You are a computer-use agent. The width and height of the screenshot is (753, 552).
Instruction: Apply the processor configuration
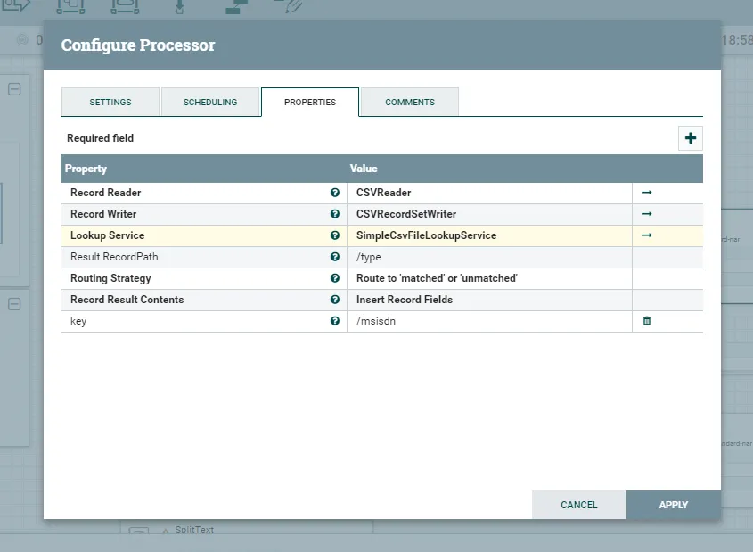[674, 505]
